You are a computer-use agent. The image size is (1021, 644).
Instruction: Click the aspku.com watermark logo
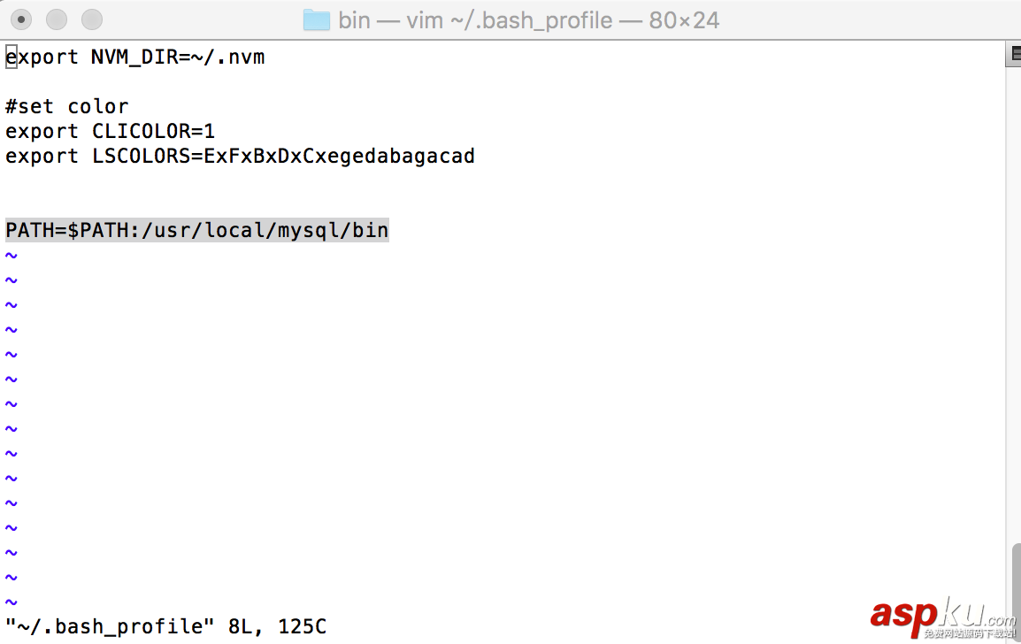(942, 615)
